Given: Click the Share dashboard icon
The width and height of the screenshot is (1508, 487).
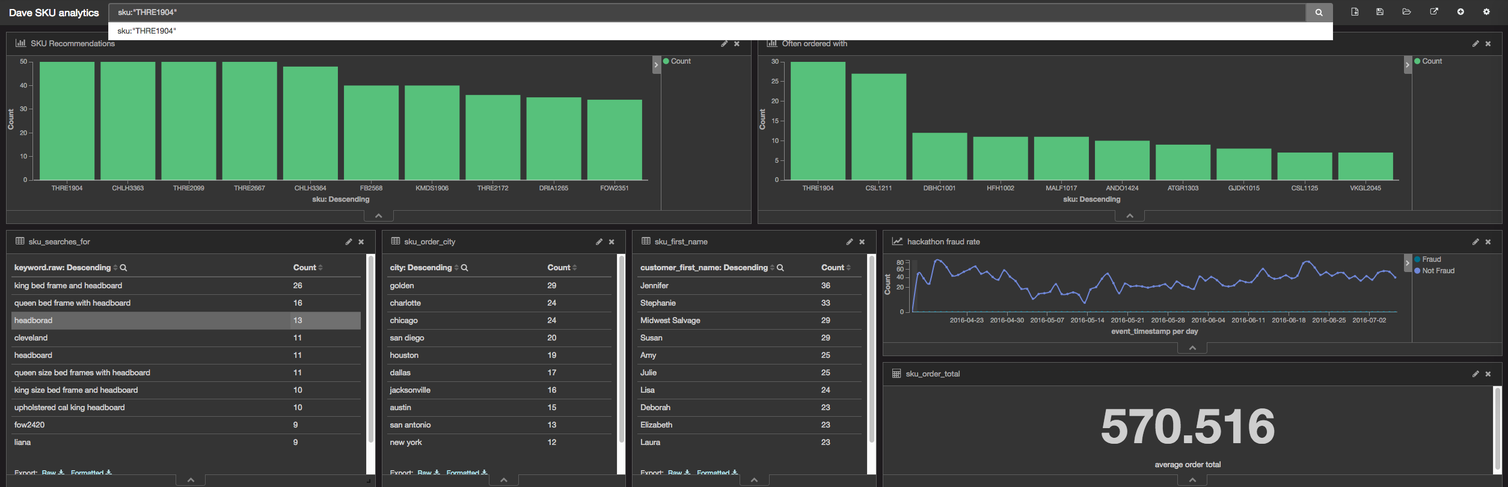Looking at the screenshot, I should 1434,12.
